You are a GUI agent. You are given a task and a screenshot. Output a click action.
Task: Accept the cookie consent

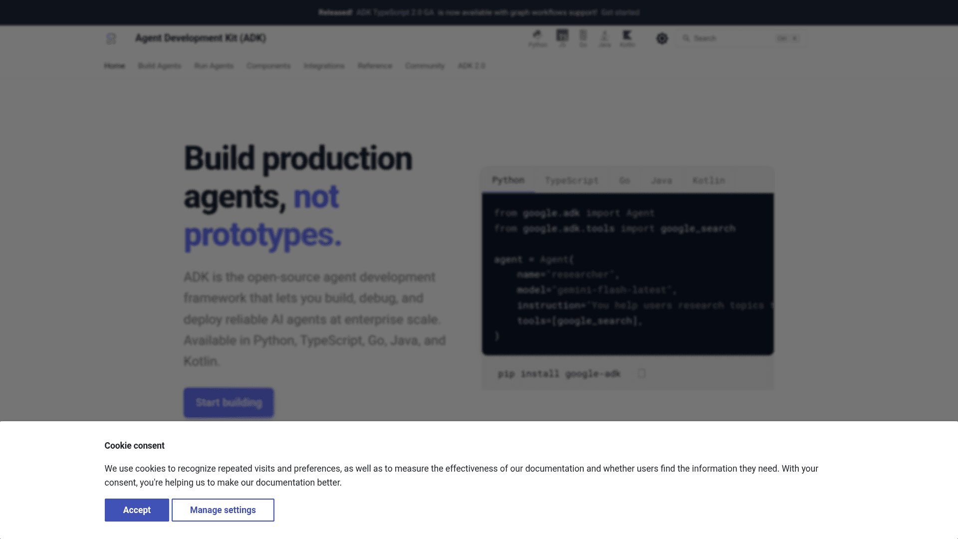point(137,510)
